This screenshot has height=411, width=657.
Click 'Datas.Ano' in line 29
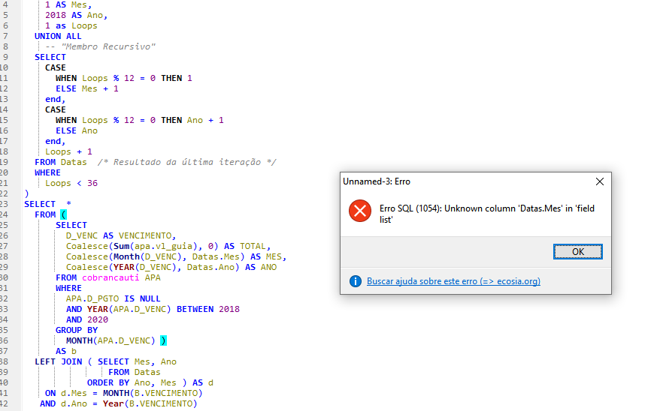pyautogui.click(x=210, y=267)
